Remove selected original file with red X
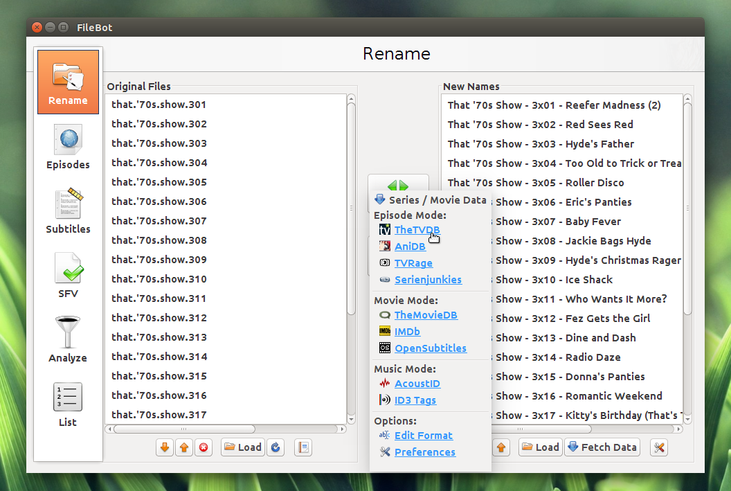Viewport: 731px width, 491px height. coord(204,447)
